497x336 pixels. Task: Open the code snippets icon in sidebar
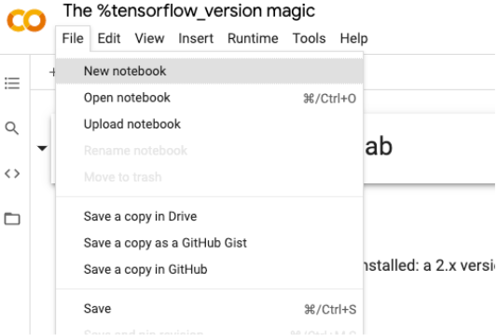click(12, 173)
